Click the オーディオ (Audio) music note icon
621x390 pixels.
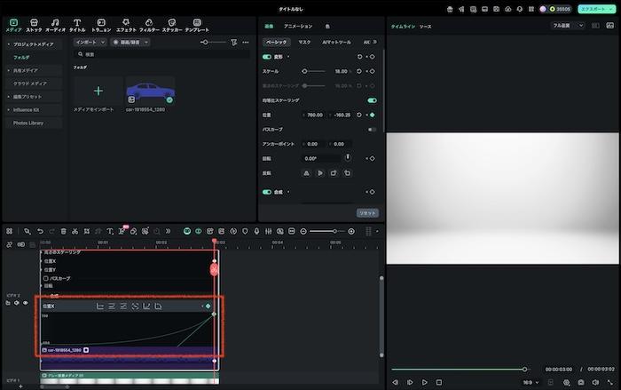(x=55, y=23)
